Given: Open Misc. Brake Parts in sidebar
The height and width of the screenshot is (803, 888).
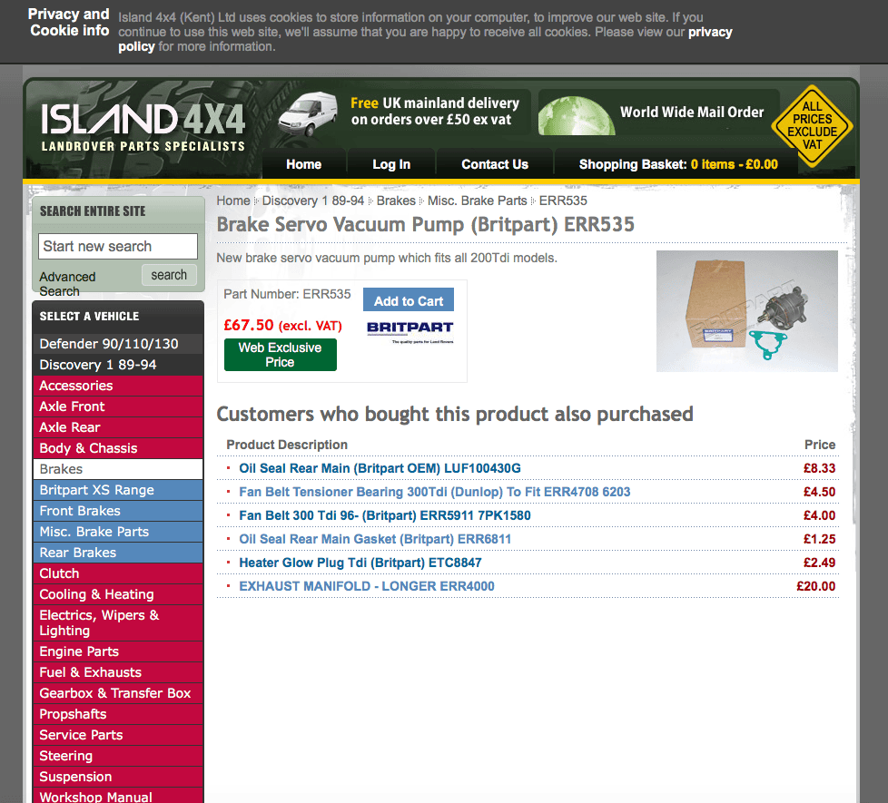Looking at the screenshot, I should [x=118, y=532].
